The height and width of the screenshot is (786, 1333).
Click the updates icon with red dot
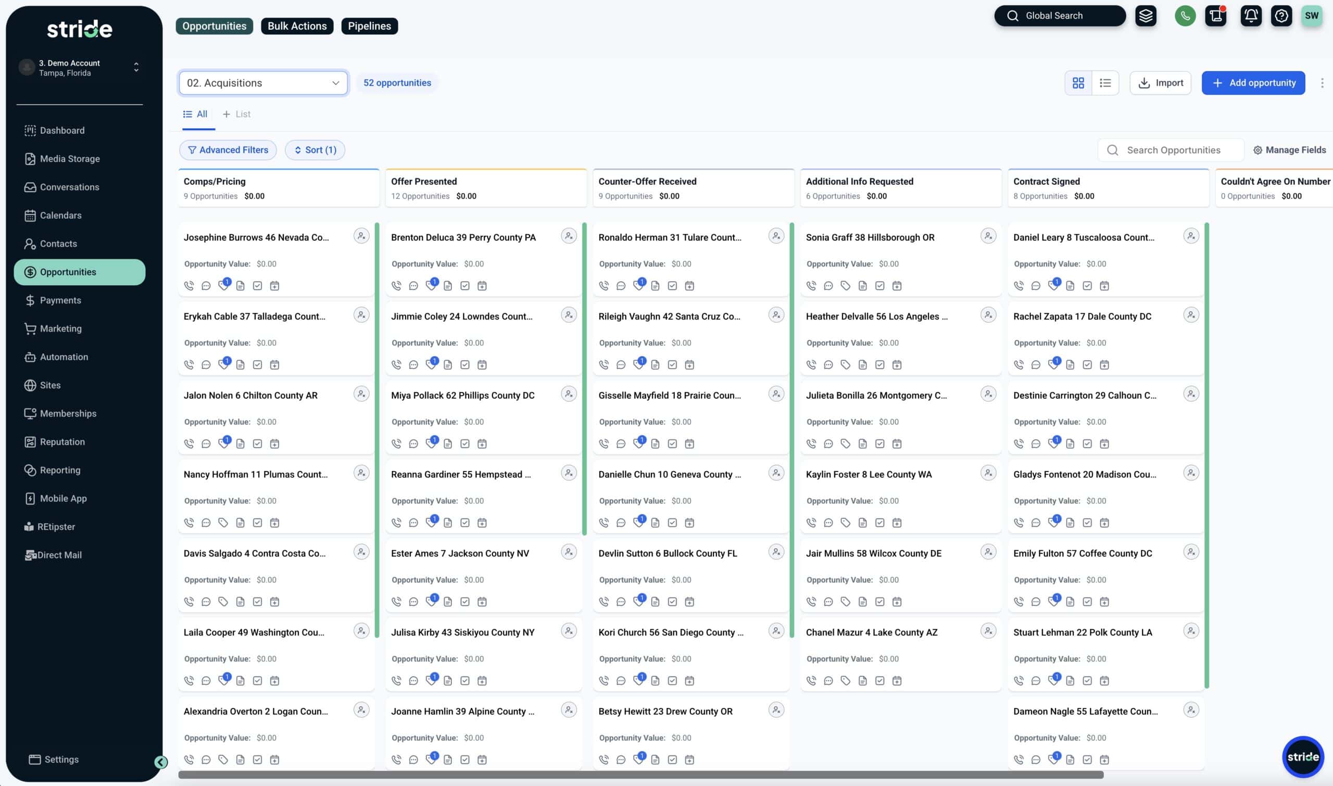[x=1216, y=16]
